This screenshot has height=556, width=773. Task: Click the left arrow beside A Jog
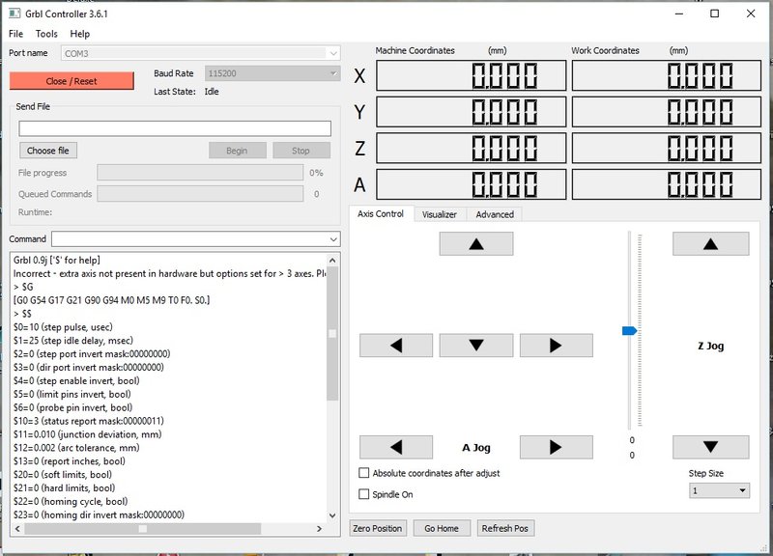[396, 447]
